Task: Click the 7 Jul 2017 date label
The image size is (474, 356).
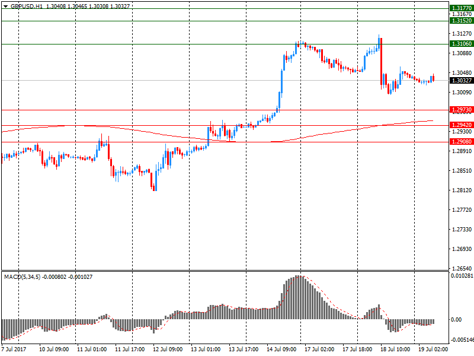Action: click(14, 349)
